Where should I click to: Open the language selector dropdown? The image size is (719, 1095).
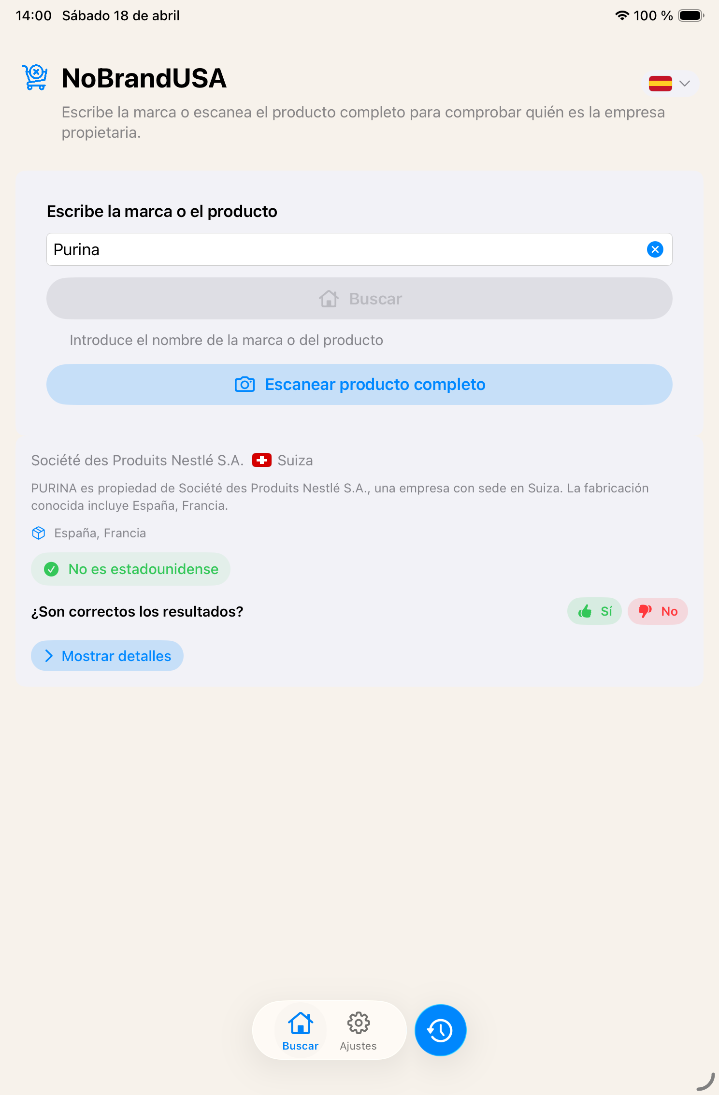click(x=671, y=83)
